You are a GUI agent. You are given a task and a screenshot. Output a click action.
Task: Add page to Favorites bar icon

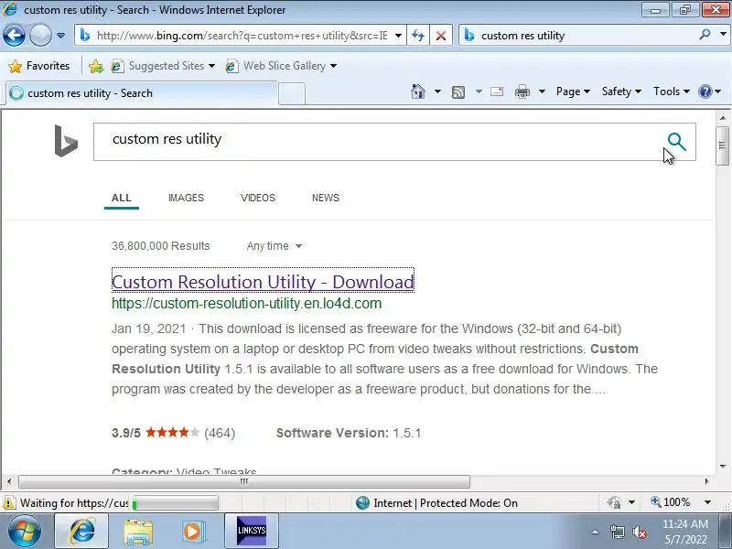(96, 66)
